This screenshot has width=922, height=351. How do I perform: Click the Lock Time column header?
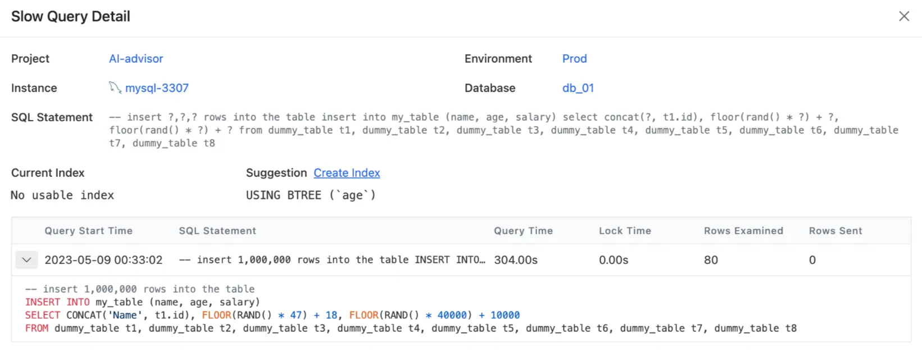(625, 231)
